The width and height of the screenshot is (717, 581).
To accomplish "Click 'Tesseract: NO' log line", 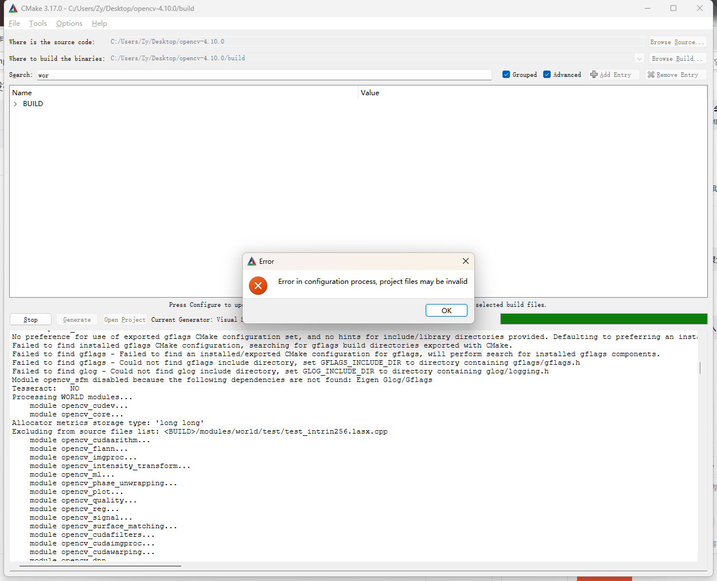I will (46, 388).
